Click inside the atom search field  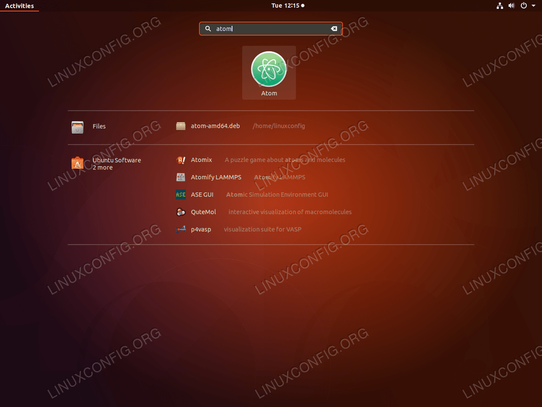tap(271, 29)
